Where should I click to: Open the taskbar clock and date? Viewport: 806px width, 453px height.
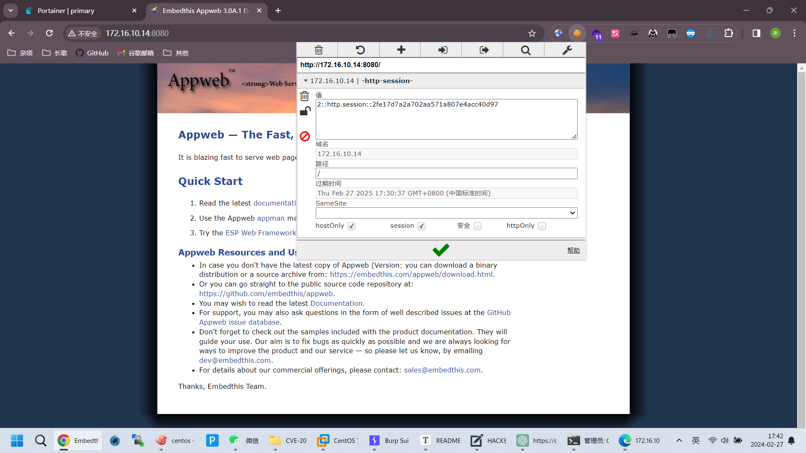coord(767,440)
